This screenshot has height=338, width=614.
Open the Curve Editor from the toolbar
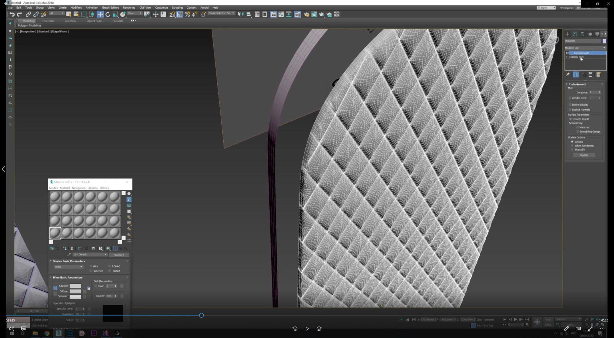click(x=281, y=14)
